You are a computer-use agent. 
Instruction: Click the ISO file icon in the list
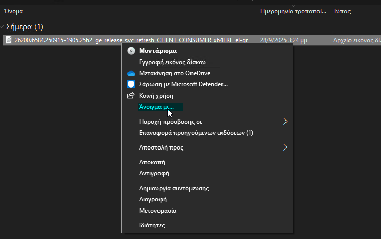[9, 40]
